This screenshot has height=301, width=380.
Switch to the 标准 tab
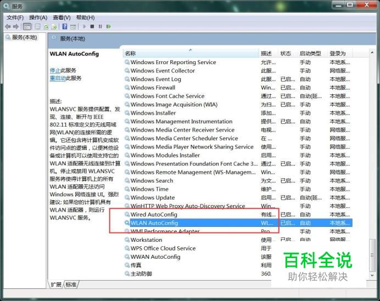[71, 285]
